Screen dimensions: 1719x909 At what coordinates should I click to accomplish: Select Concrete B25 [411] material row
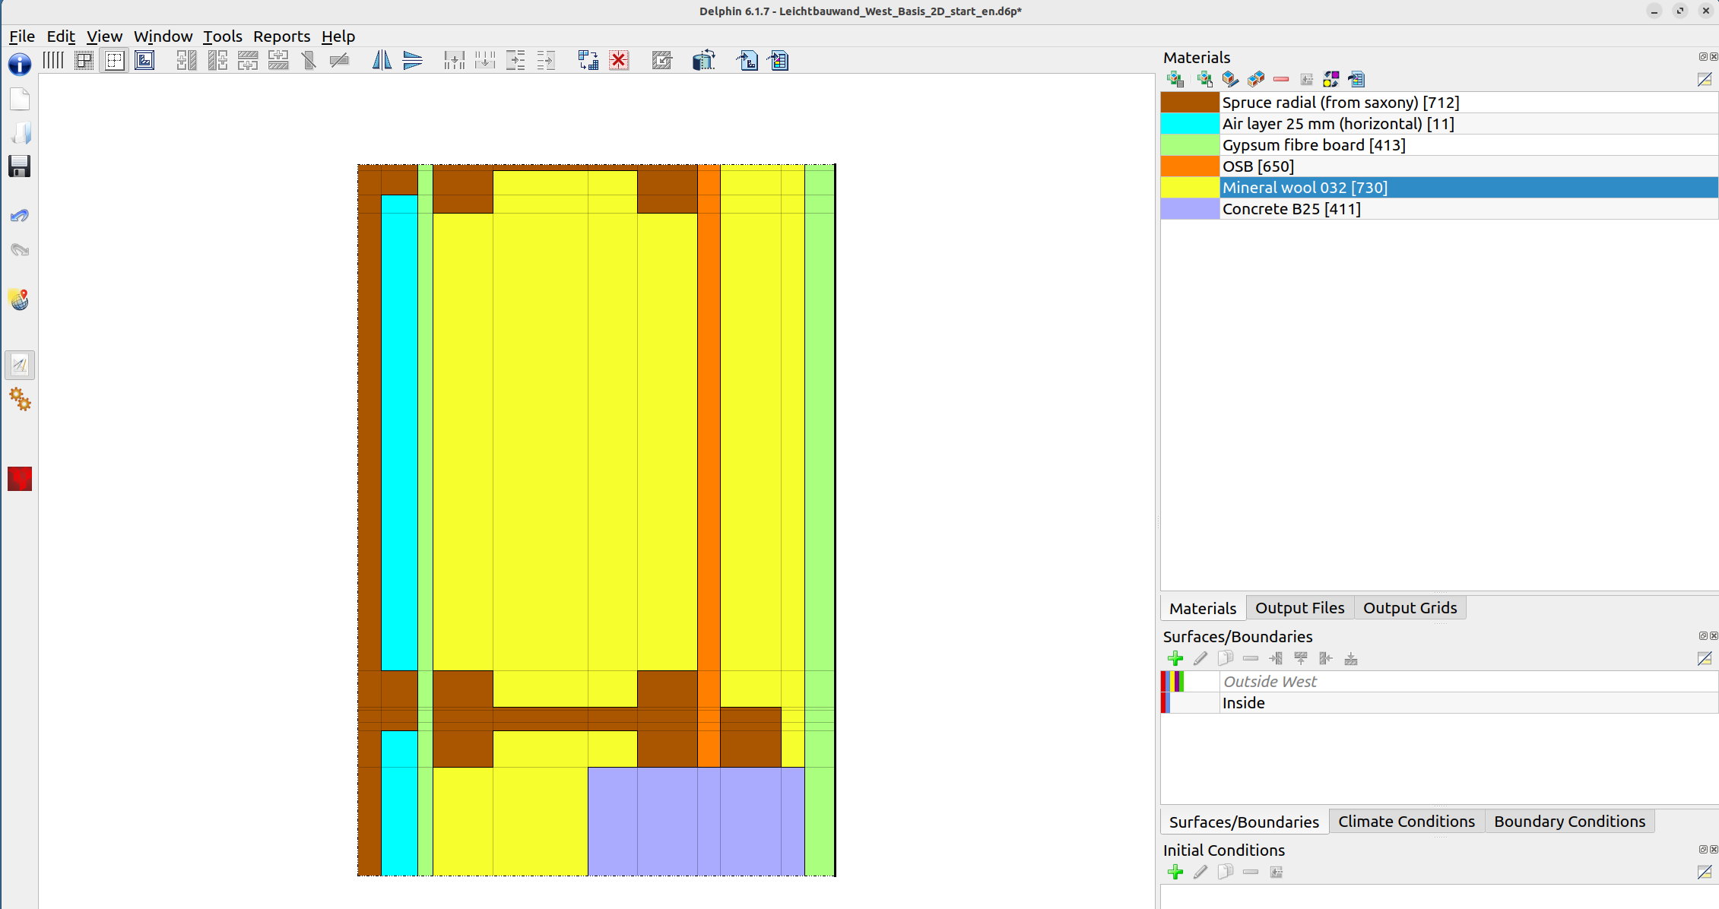(1439, 209)
